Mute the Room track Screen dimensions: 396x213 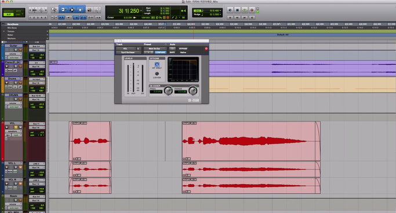20,200
